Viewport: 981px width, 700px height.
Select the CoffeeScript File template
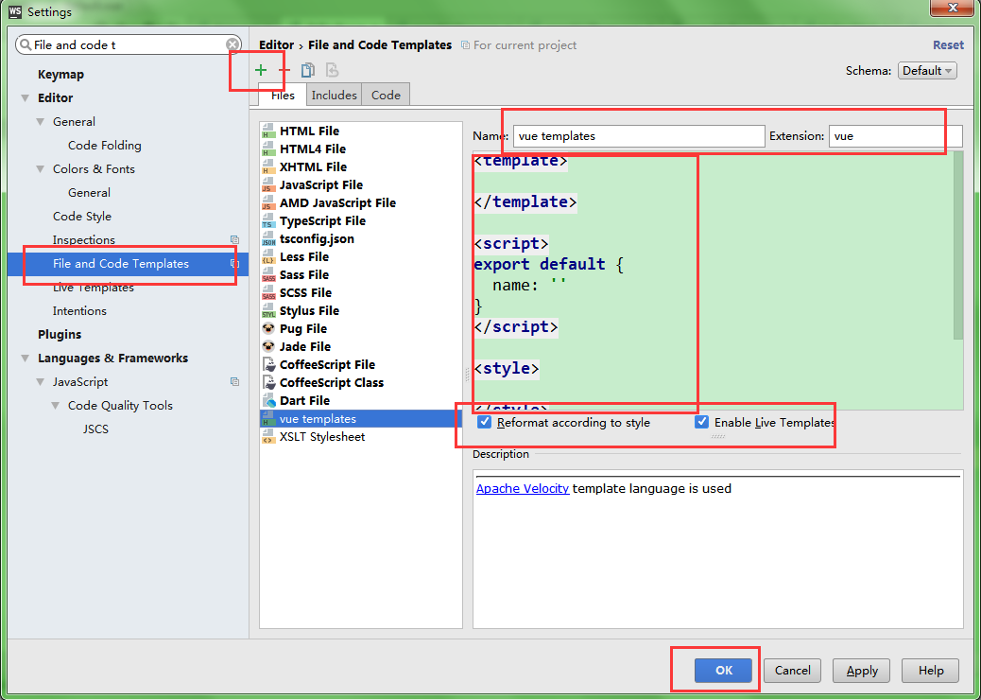click(x=361, y=365)
